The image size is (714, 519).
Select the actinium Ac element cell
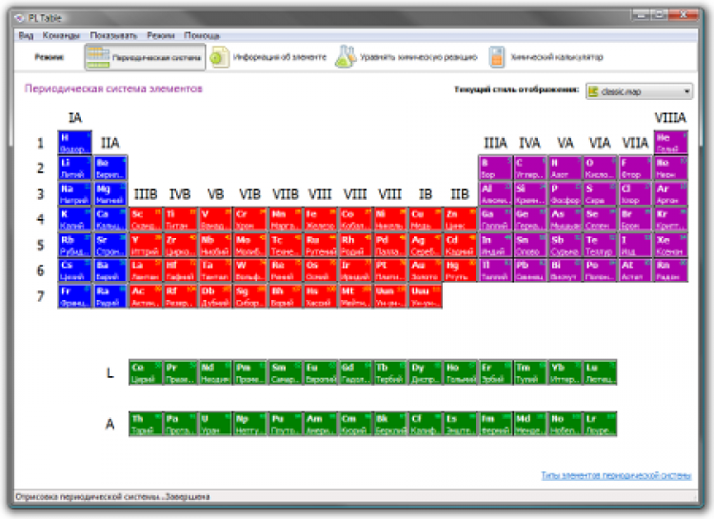(146, 296)
